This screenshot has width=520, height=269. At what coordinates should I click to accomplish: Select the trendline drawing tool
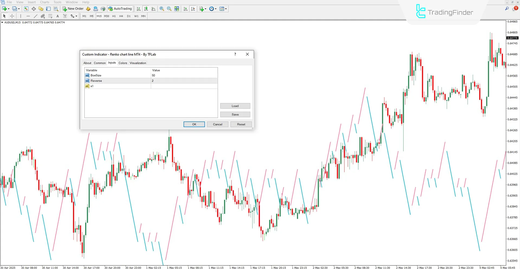tap(35, 16)
